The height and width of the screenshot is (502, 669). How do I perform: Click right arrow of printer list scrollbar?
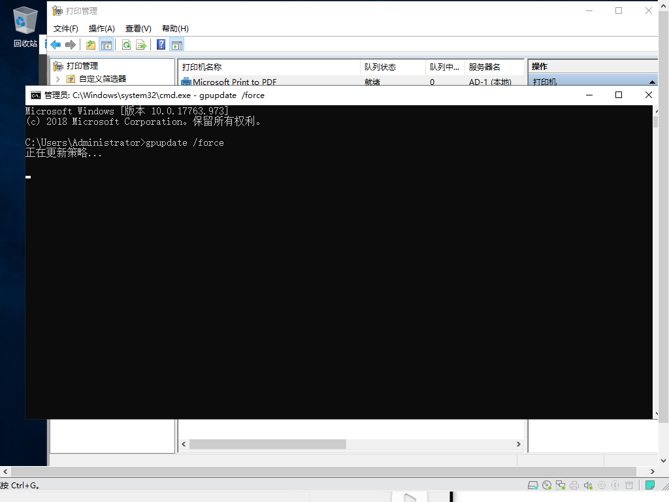[518, 444]
